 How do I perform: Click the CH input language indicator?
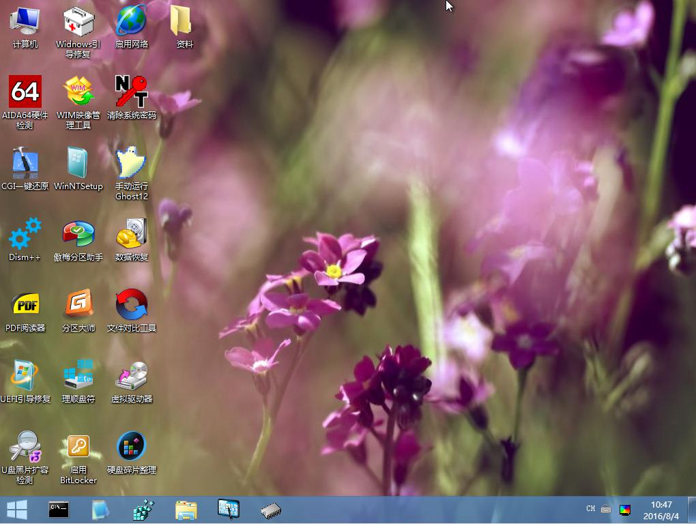590,509
